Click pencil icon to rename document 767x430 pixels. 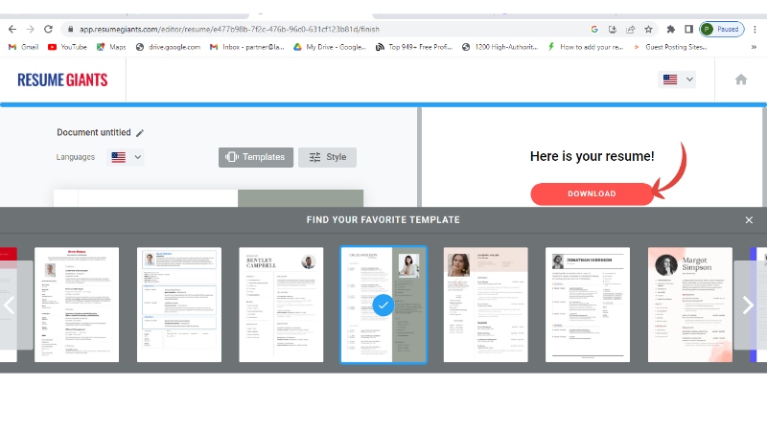pos(140,133)
